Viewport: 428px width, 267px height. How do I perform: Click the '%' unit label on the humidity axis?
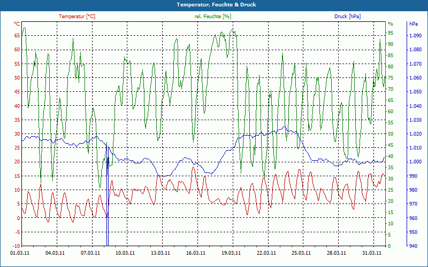391,24
